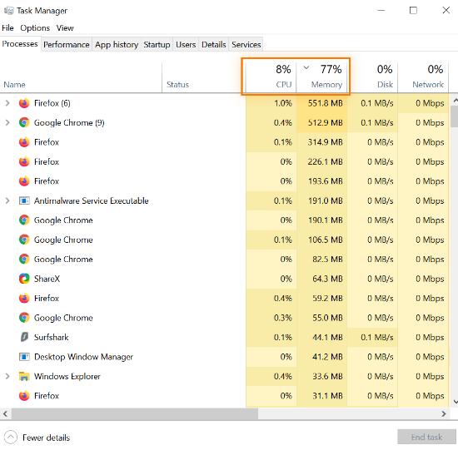Click the ShareX process icon
This screenshot has width=458, height=450.
tap(24, 279)
